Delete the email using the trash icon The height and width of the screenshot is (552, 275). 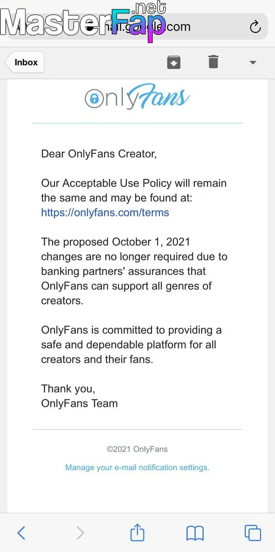point(213,62)
